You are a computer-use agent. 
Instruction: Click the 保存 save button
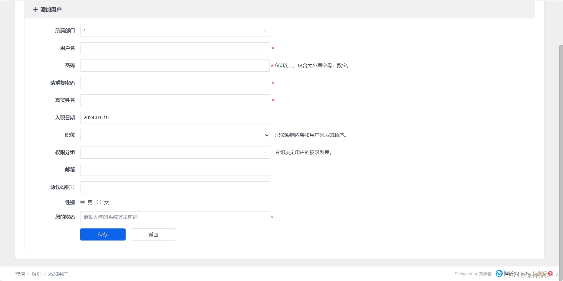(x=103, y=234)
